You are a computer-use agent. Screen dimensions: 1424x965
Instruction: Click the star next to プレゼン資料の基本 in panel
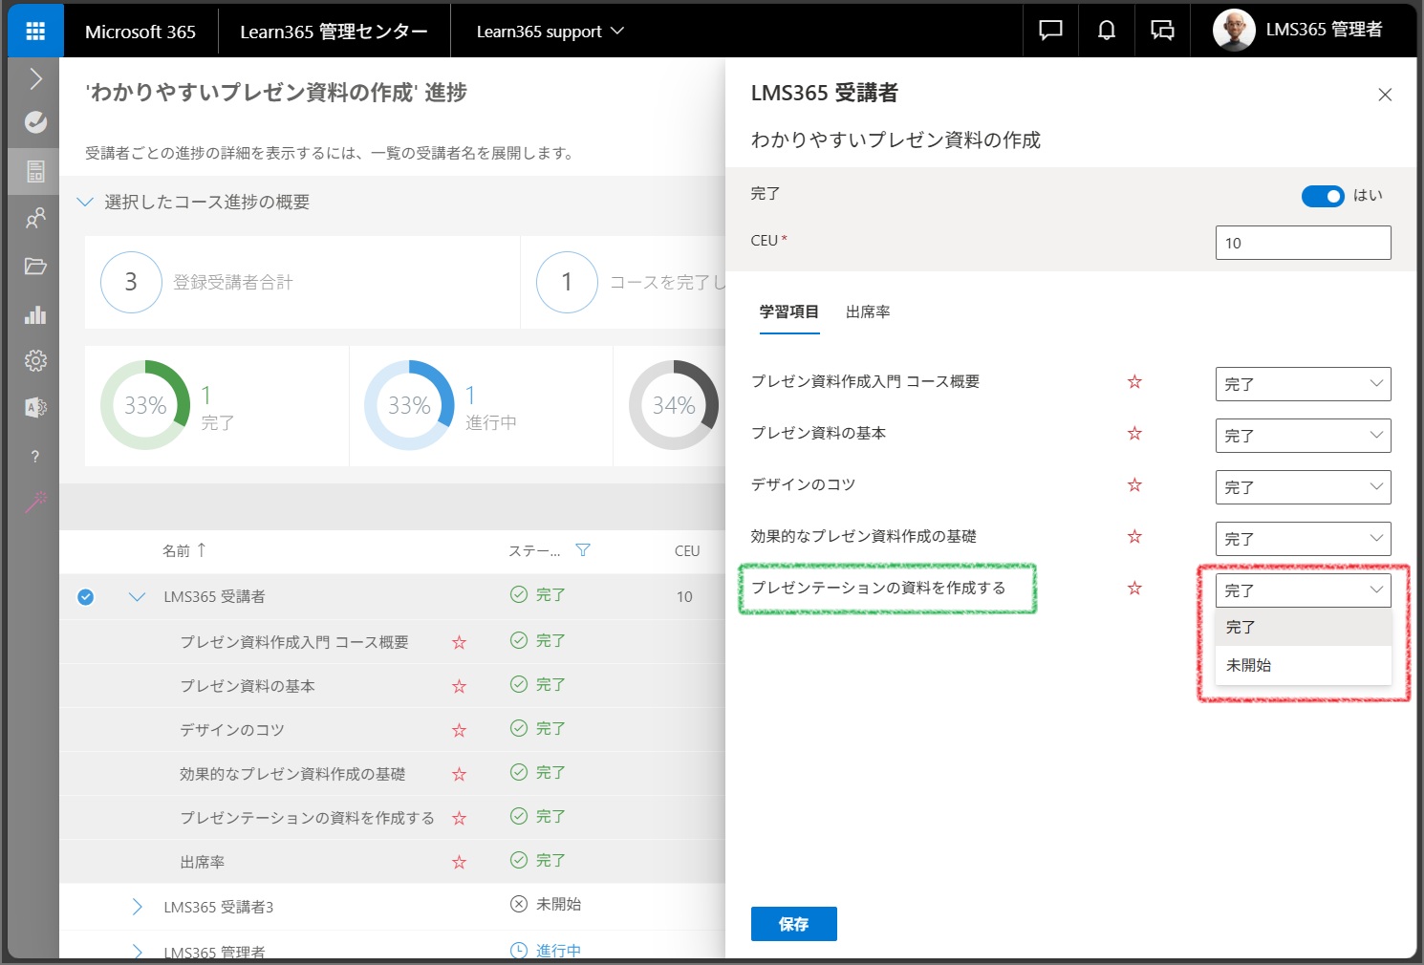point(1134,434)
